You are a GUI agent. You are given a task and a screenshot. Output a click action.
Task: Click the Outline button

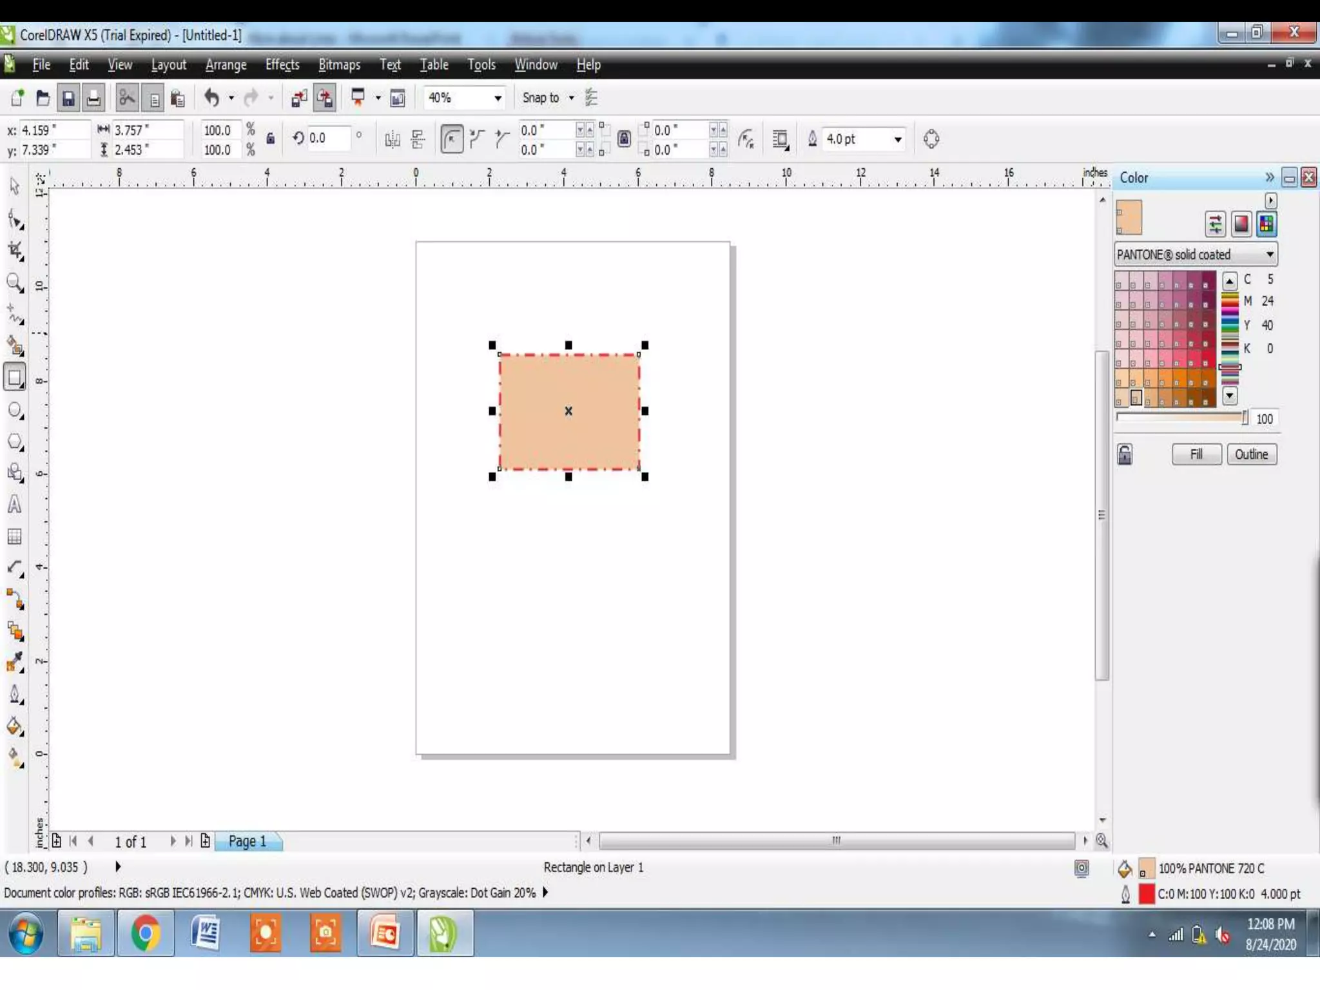click(1251, 454)
